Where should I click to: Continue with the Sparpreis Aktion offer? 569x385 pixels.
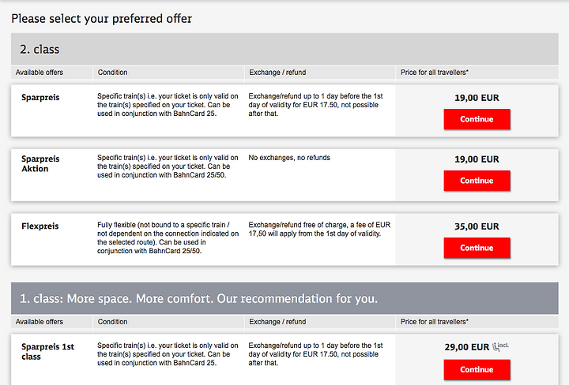477,181
